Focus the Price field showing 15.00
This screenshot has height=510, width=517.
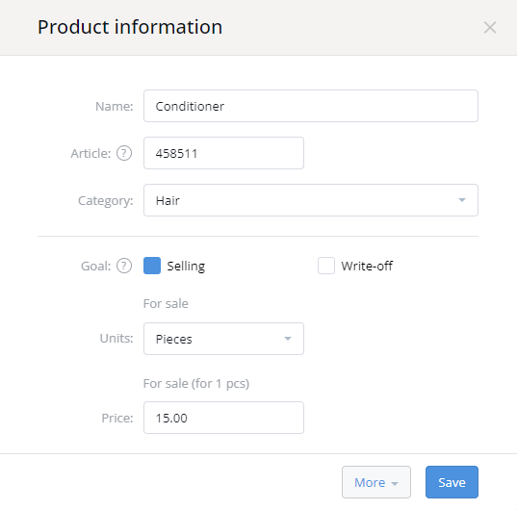pos(223,418)
